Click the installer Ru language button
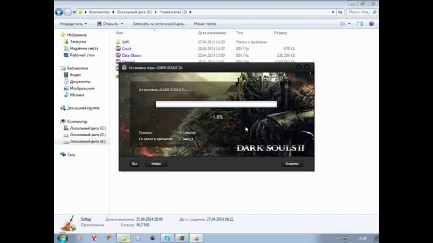The height and width of the screenshot is (243, 433). tap(134, 164)
